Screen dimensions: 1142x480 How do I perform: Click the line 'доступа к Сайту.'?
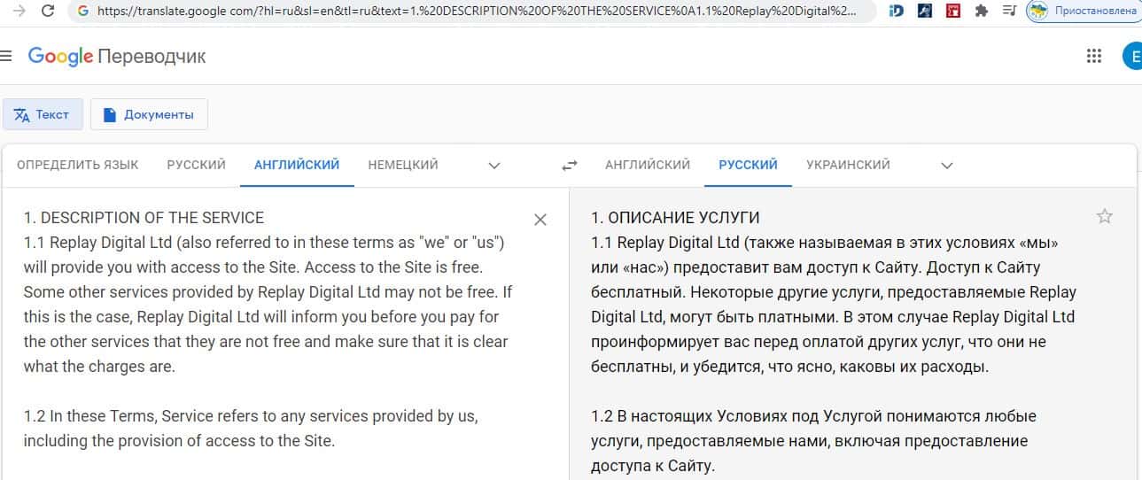(653, 466)
